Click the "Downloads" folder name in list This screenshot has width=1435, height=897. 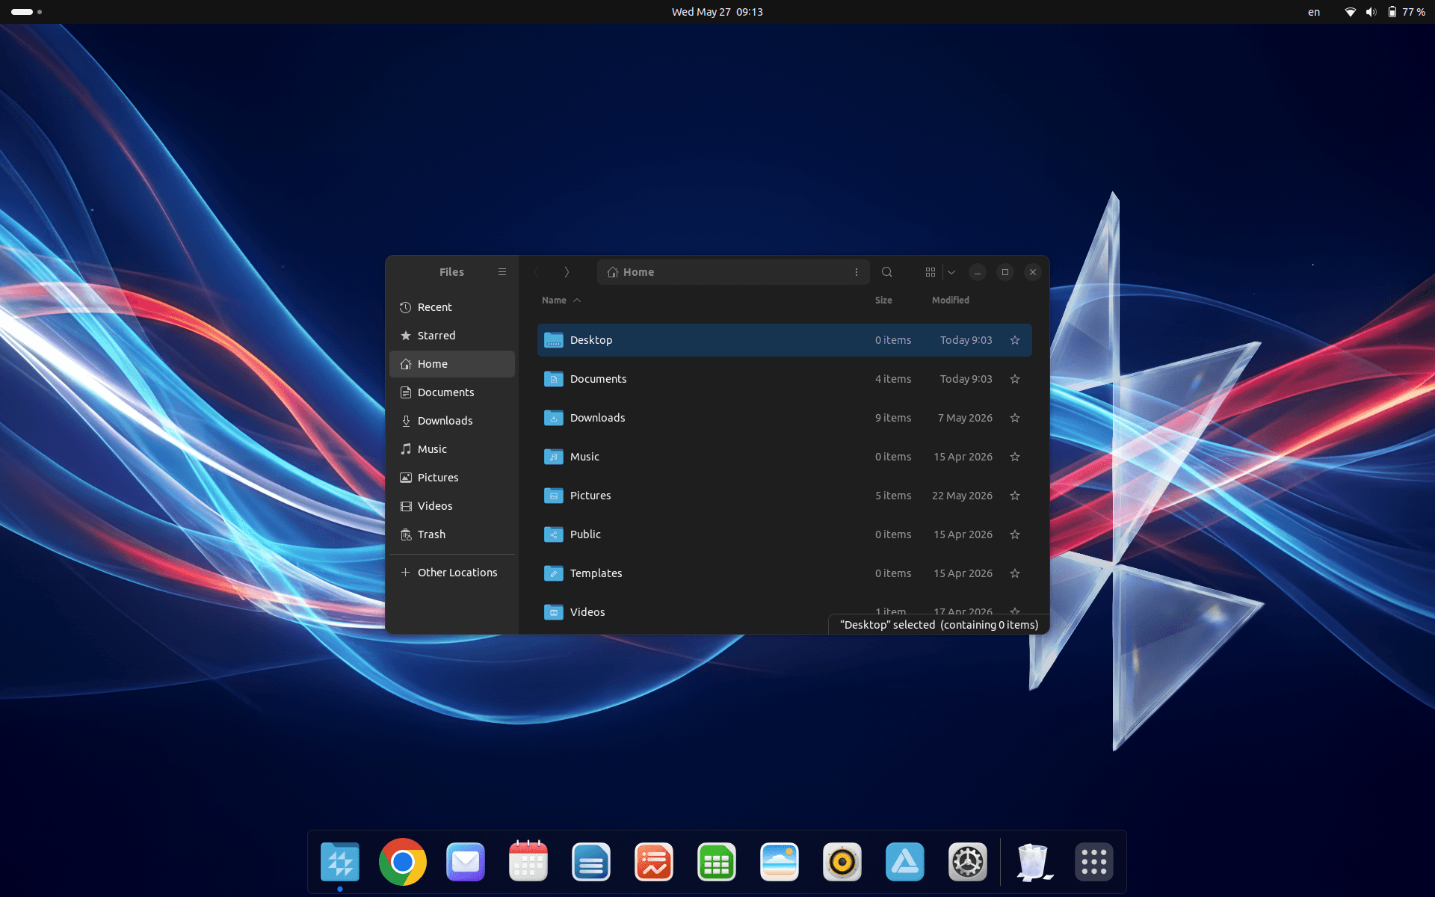click(x=598, y=418)
